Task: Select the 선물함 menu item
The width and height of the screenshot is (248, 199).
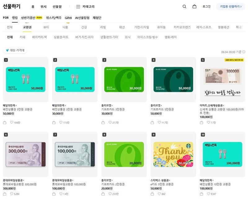Action: [57, 7]
